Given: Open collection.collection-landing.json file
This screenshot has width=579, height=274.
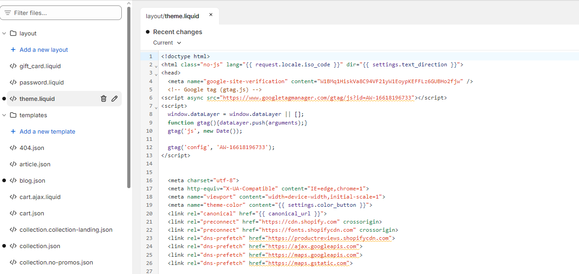Looking at the screenshot, I should click(66, 229).
